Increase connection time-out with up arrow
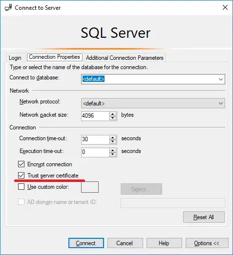The image size is (233, 255). (x=113, y=138)
